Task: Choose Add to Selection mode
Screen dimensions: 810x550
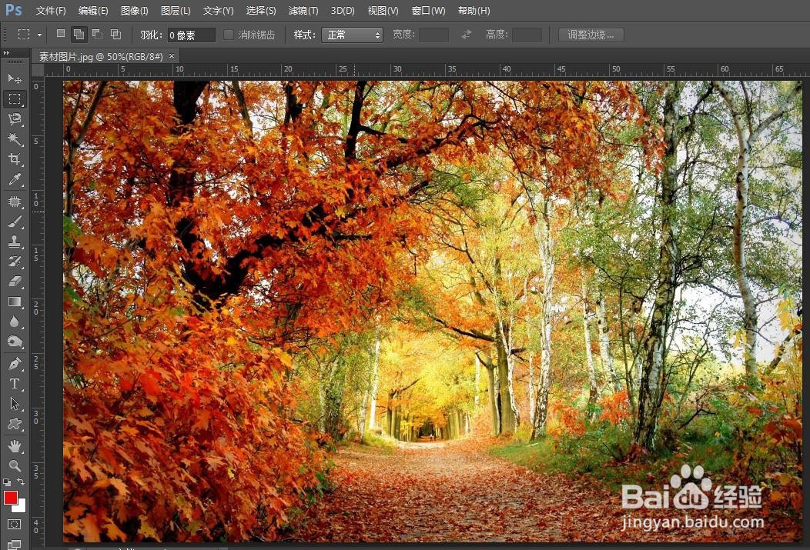Action: [x=79, y=34]
